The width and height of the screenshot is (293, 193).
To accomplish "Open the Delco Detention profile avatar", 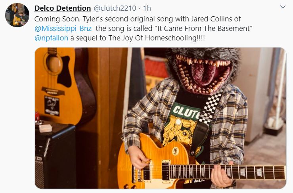I will (x=17, y=15).
